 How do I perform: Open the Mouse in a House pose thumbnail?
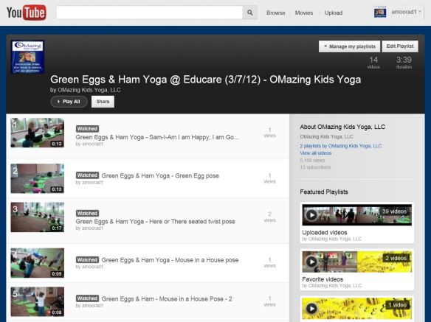point(38,263)
